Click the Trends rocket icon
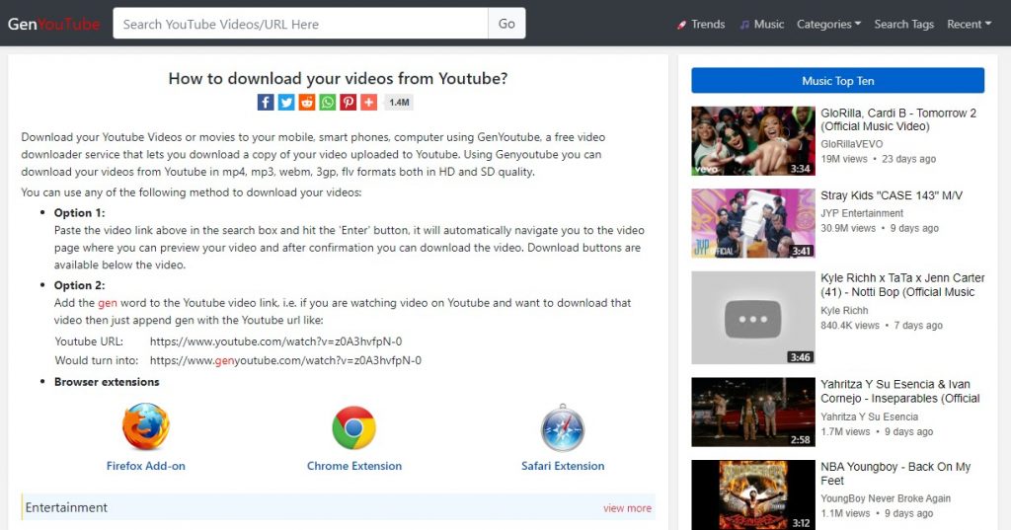The width and height of the screenshot is (1011, 530). pyautogui.click(x=681, y=25)
